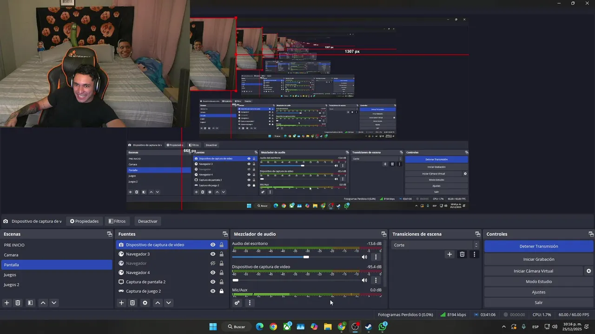Show the hidden Navegador source
Image resolution: width=595 pixels, height=334 pixels.
(213, 263)
